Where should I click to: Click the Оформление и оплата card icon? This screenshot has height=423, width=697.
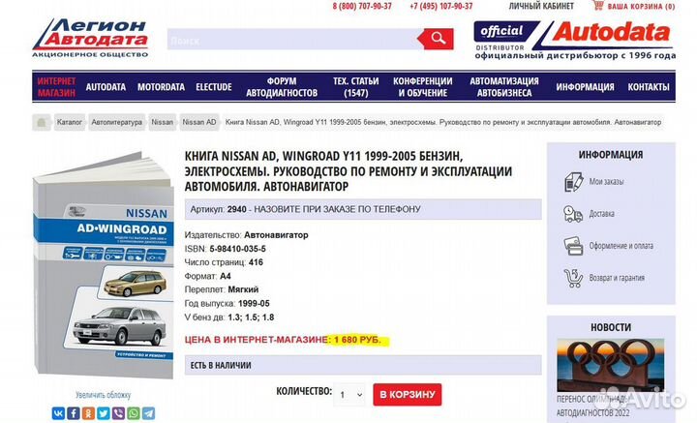573,246
